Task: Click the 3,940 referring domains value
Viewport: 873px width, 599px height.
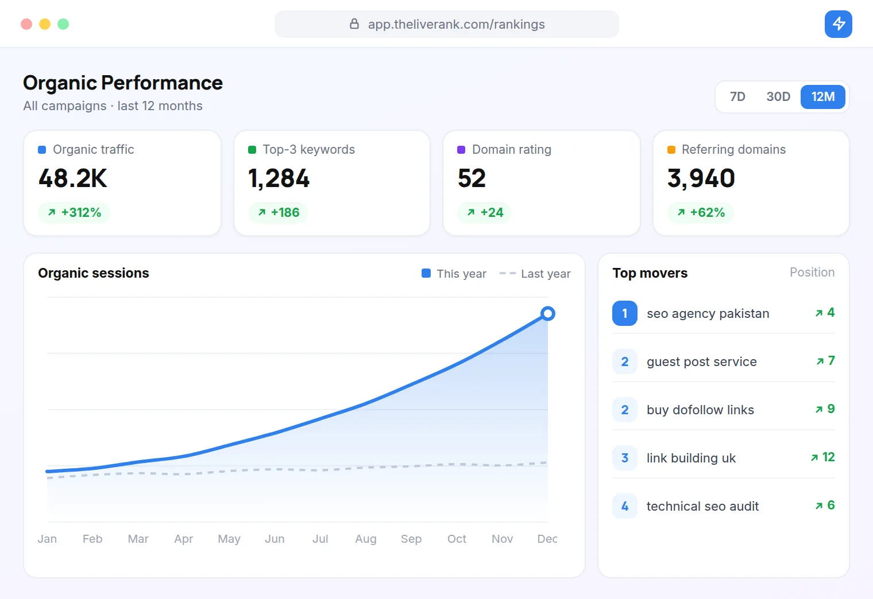Action: click(701, 178)
